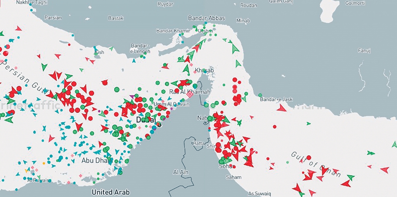Click the purple triangle vessel marker north of Dubai
Image resolution: width=397 pixels, height=197 pixels.
(x=132, y=96)
